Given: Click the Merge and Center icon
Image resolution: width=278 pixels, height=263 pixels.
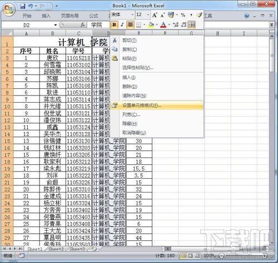Looking at the screenshot, I should pyautogui.click(x=192, y=24).
